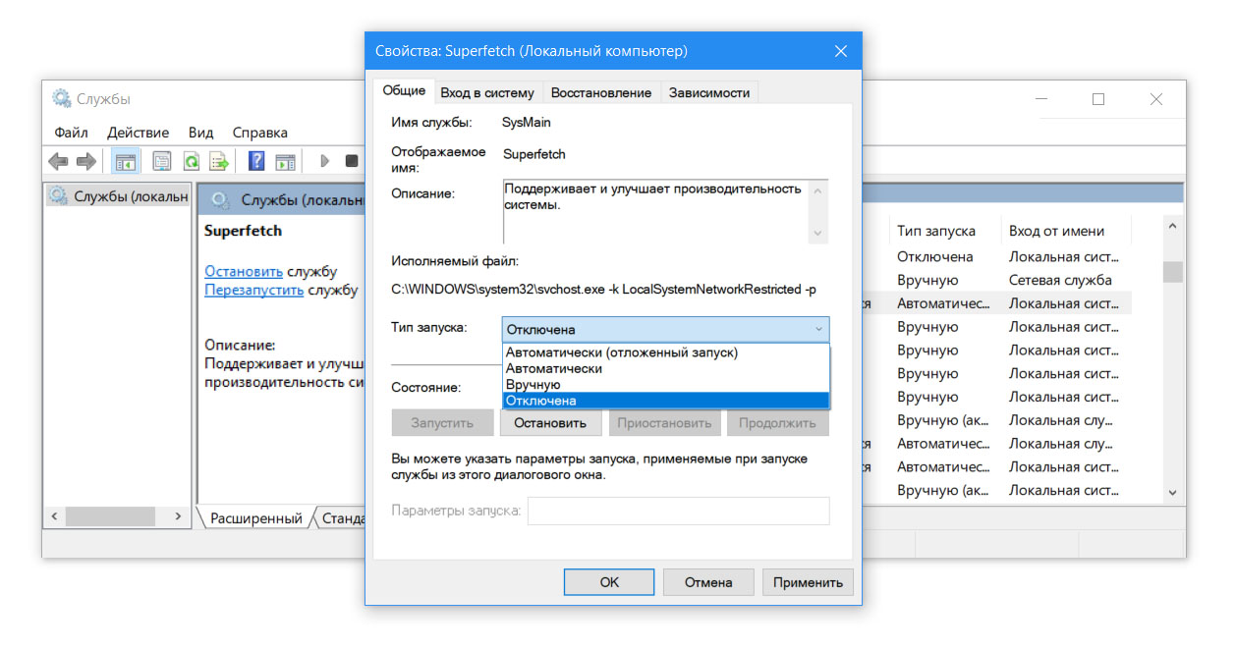Screen dimensions: 1235x649
Task: Close the Superfetch properties dialog
Action: click(x=840, y=51)
